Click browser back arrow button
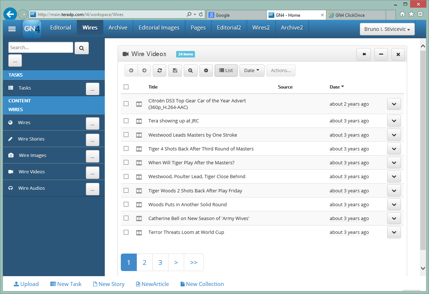This screenshot has width=429, height=294. pos(10,14)
